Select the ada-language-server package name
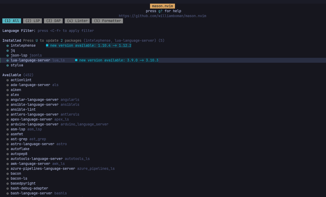The image size is (326, 197). 30,85
